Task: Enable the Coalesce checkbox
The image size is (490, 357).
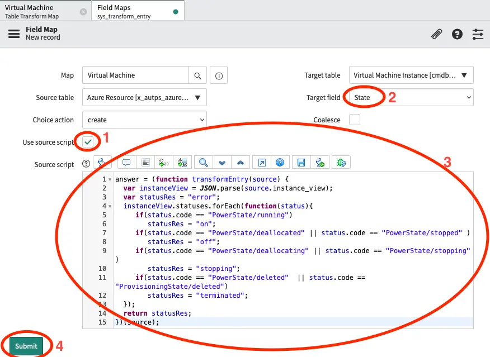Action: (355, 120)
